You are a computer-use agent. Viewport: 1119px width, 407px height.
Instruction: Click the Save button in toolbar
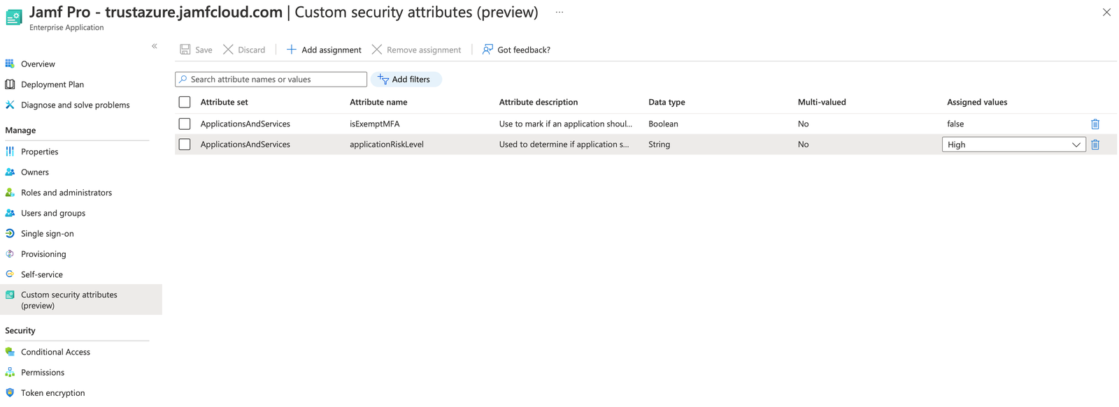(196, 50)
